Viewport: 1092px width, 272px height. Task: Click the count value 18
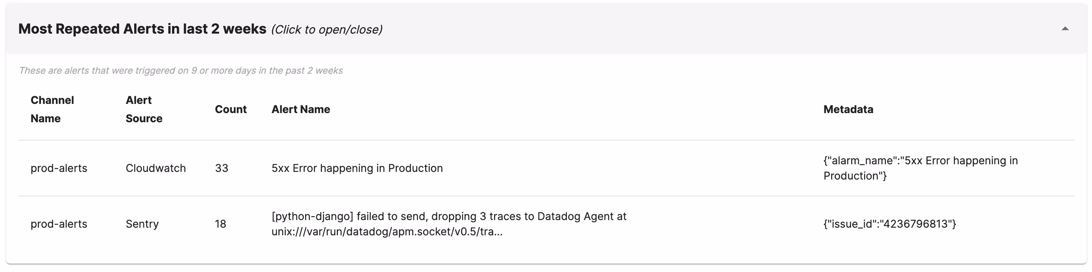pos(221,224)
